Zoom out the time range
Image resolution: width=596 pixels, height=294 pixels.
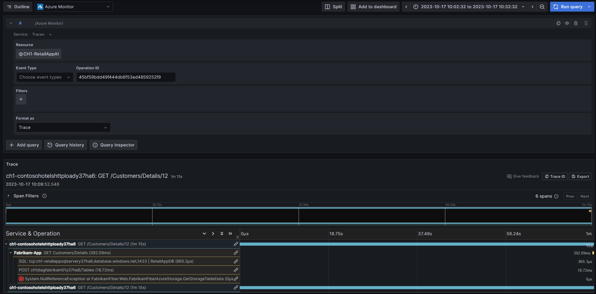click(x=542, y=7)
